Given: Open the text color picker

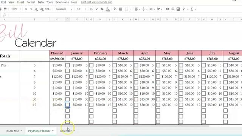Looking at the screenshot, I should pos(108,9).
